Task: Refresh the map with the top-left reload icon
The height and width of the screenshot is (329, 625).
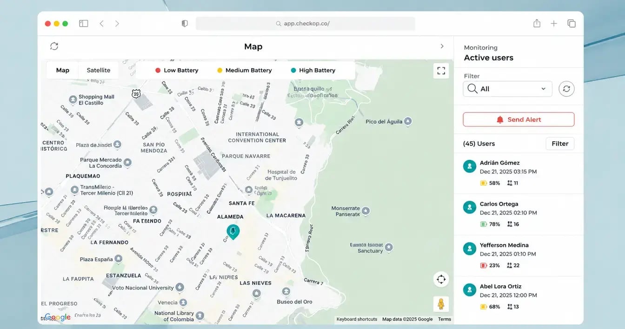Action: (x=54, y=46)
